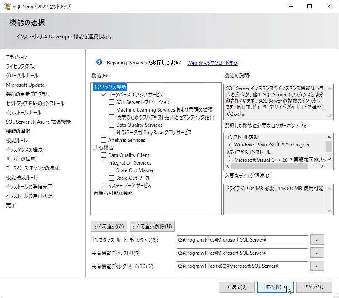Select インスタンスの構成 step in sidebar

tap(24, 150)
